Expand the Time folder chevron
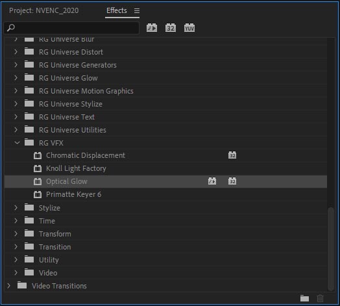This screenshot has width=340, height=306. [16, 221]
